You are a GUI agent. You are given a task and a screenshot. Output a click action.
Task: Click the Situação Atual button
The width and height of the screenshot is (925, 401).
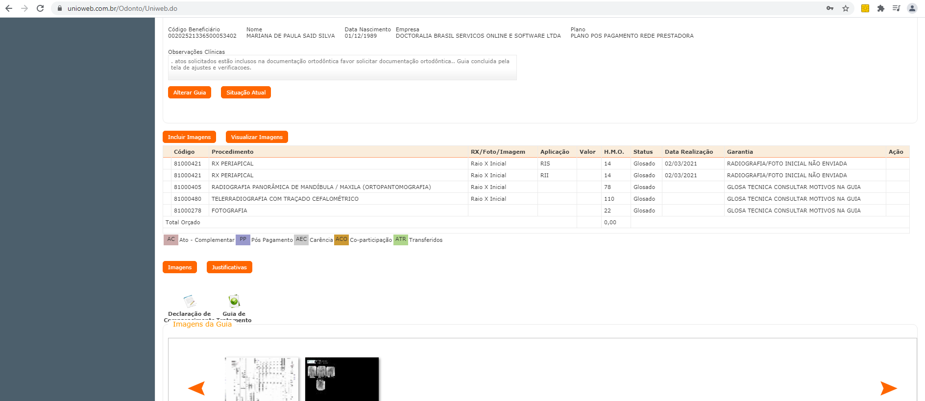click(246, 93)
